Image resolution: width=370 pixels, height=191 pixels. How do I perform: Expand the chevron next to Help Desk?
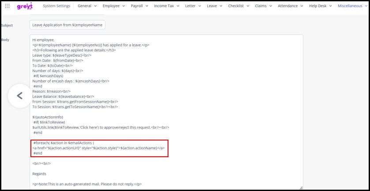tap(330, 6)
